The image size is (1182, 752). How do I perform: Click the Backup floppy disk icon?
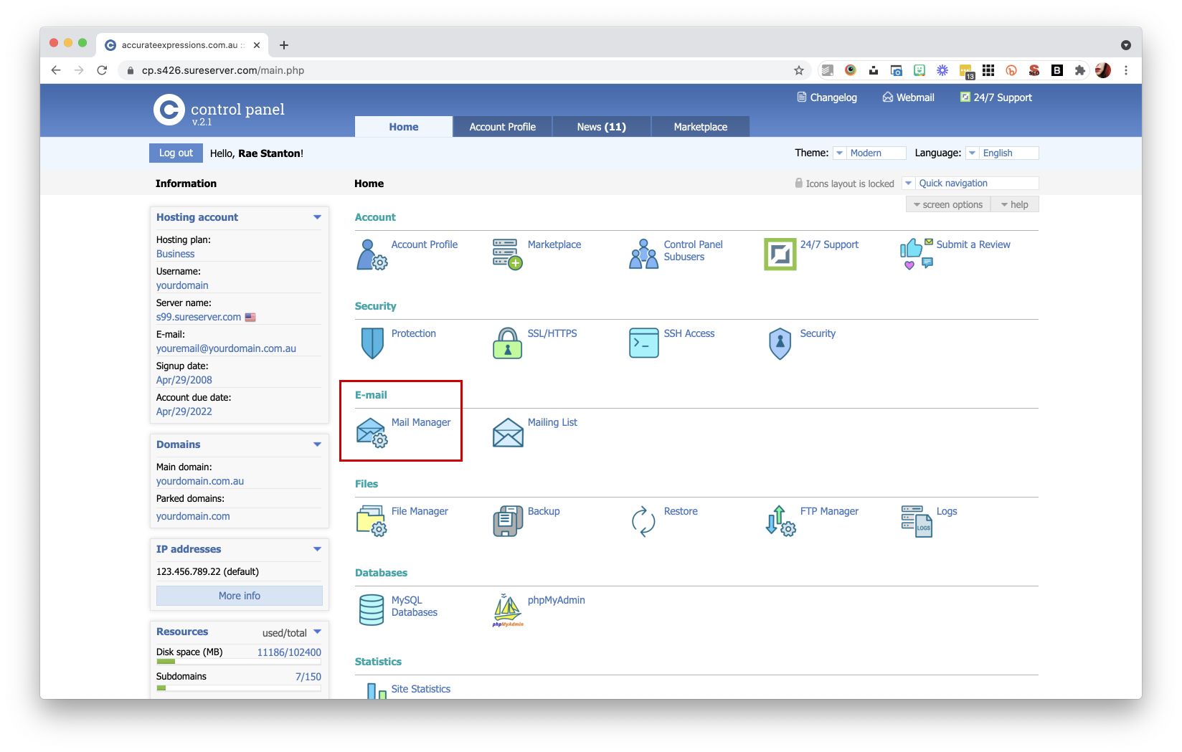pos(508,521)
